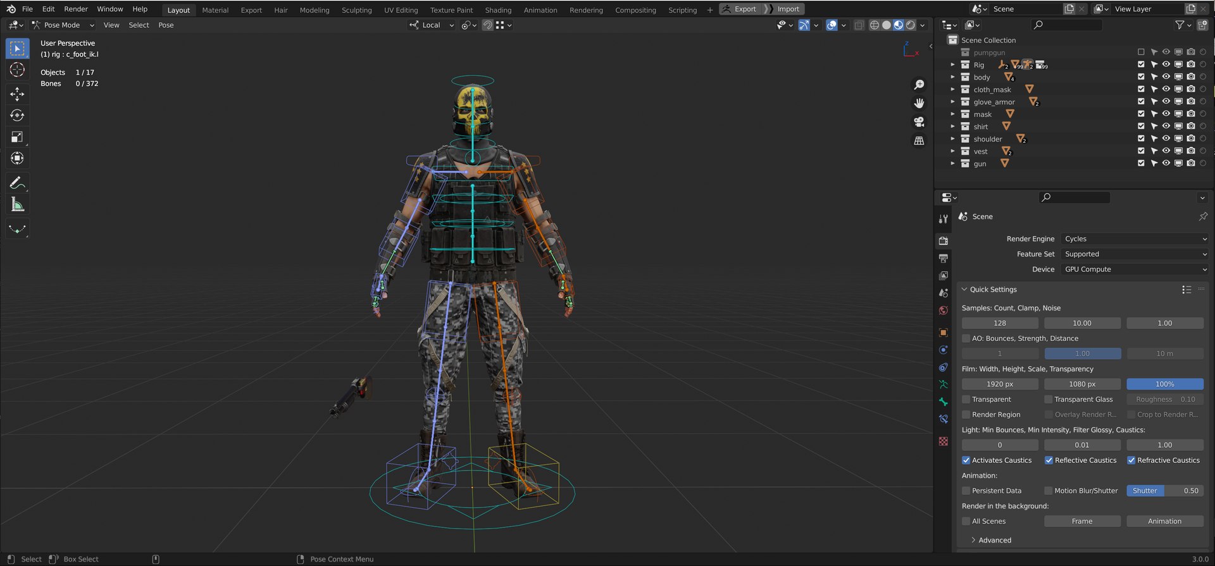The height and width of the screenshot is (566, 1215).
Task: Enable the Transparent film checkbox
Action: pos(966,400)
